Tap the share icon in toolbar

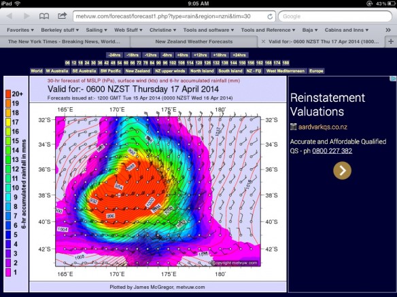point(62,16)
